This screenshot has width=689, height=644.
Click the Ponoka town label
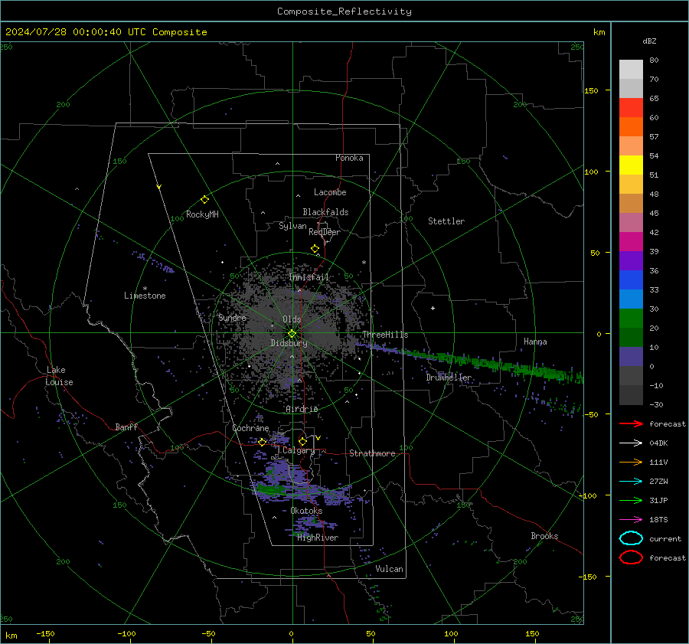[x=349, y=158]
